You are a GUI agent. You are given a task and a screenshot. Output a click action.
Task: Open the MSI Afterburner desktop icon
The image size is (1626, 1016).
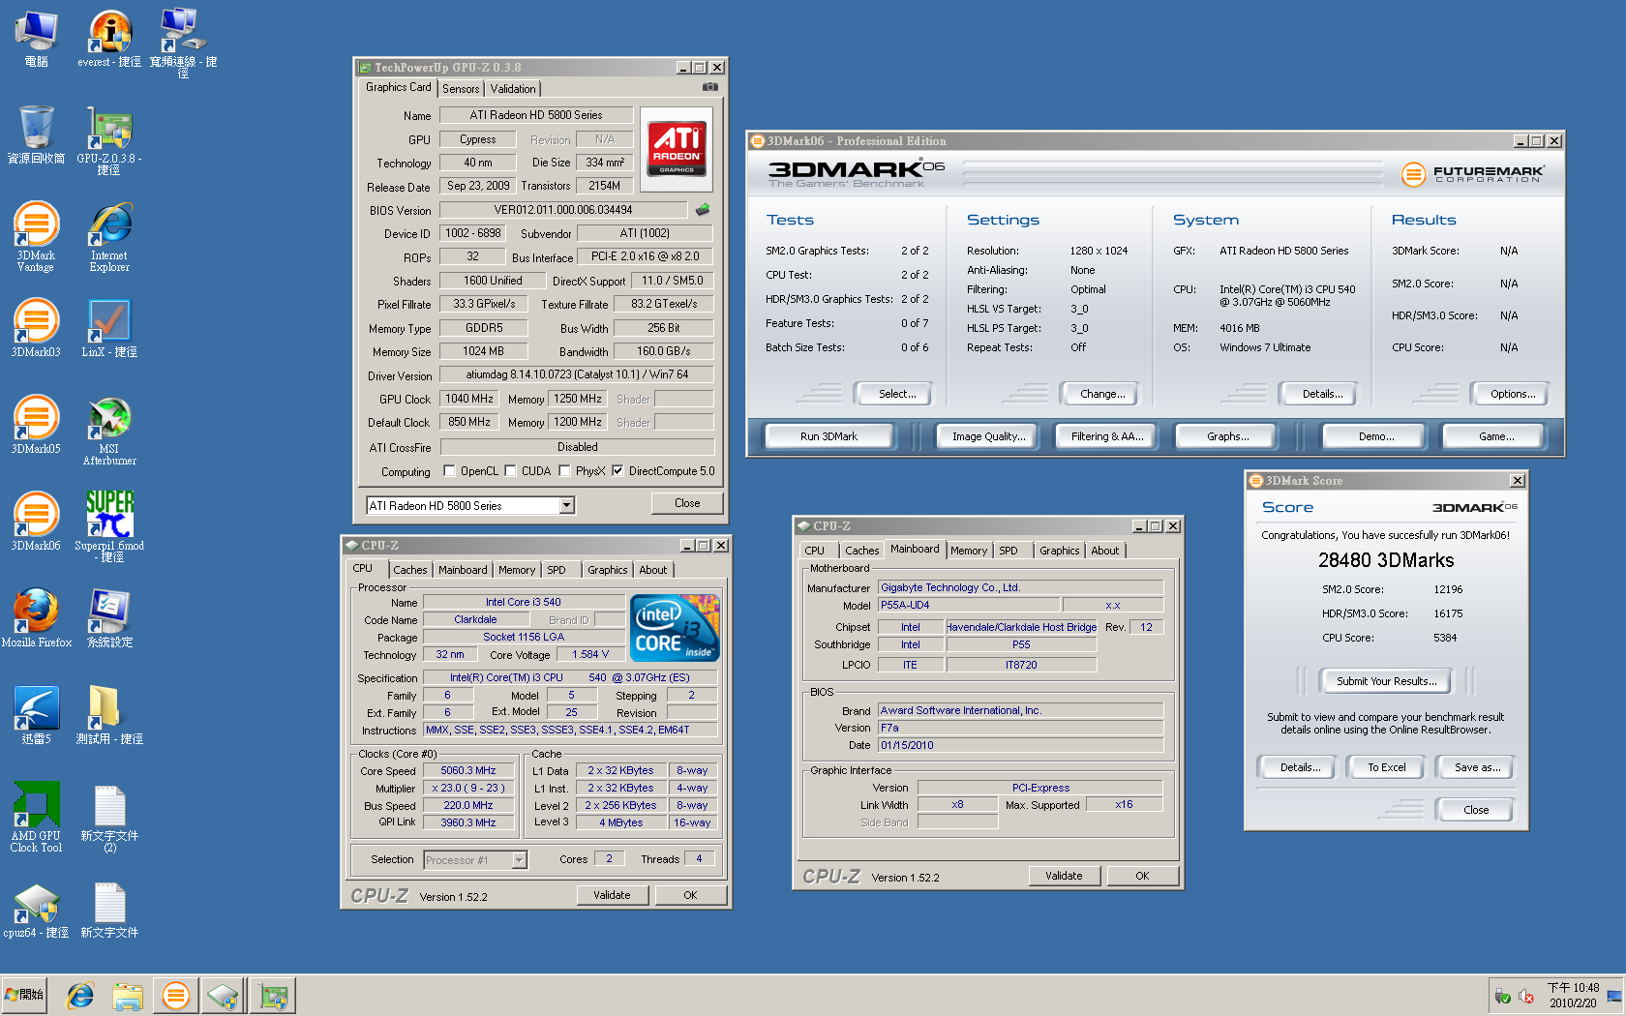109,431
